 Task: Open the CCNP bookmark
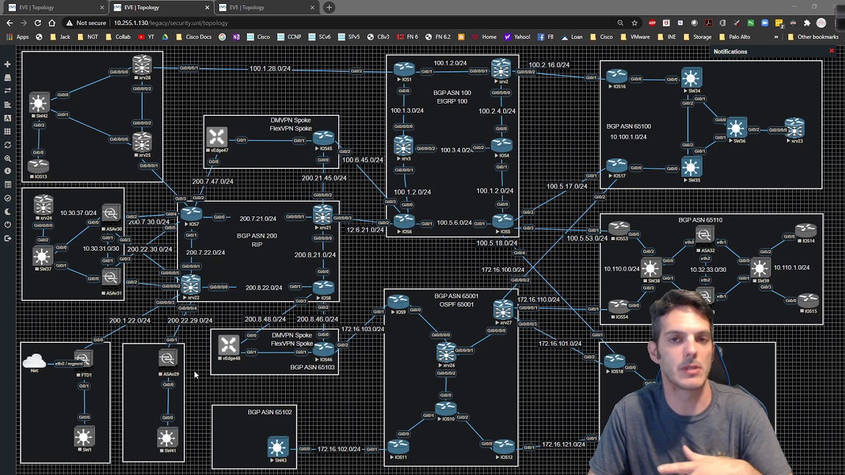[x=290, y=37]
